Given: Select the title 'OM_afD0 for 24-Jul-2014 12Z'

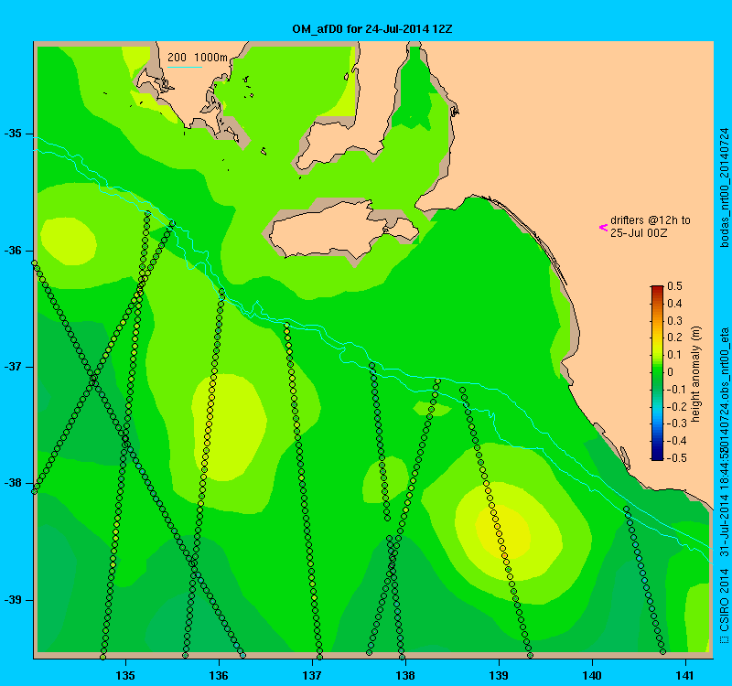Looking at the screenshot, I should 372,29.
